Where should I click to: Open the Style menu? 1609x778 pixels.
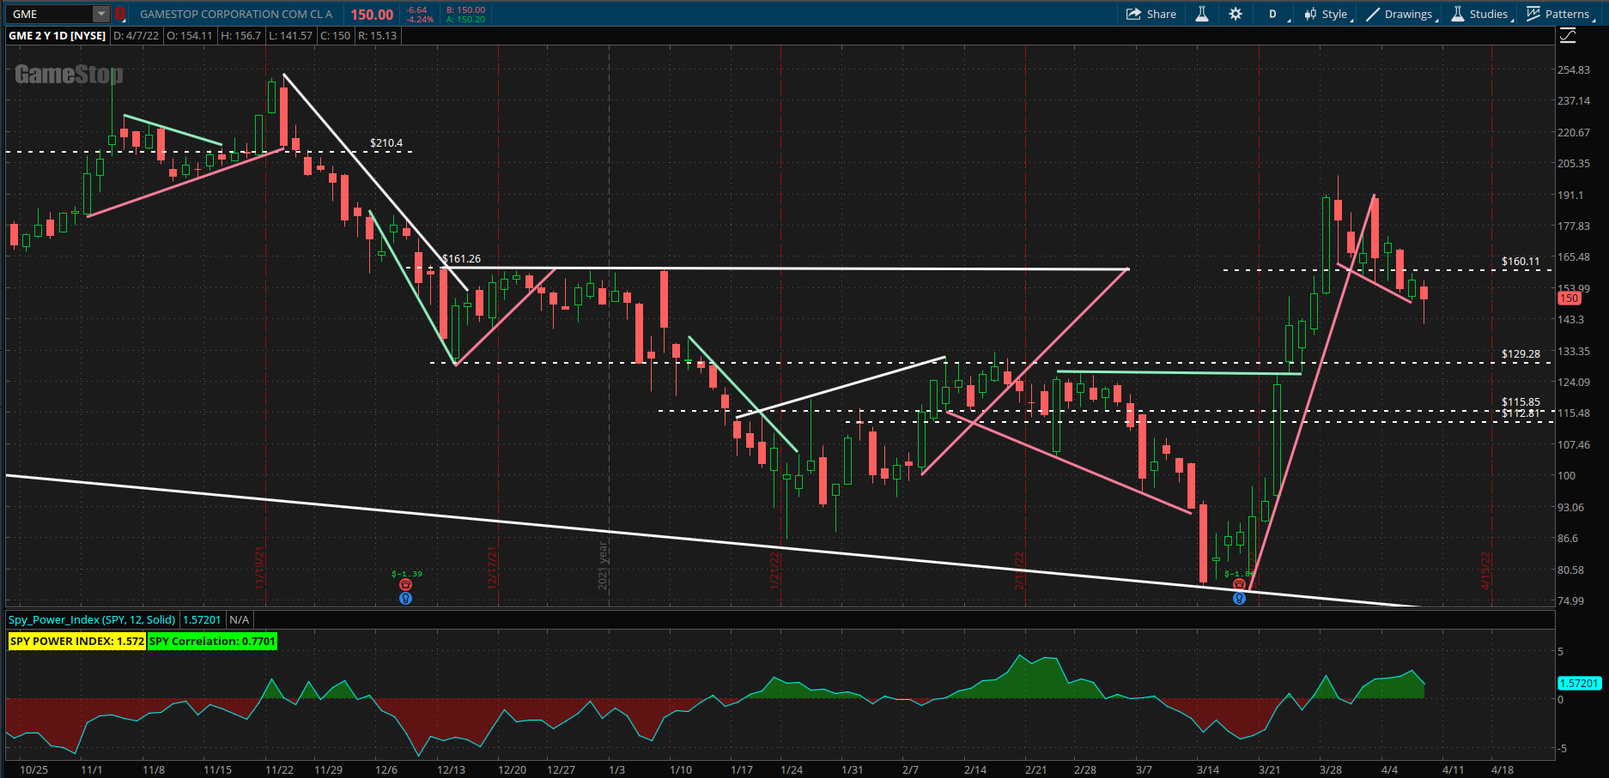pos(1328,14)
